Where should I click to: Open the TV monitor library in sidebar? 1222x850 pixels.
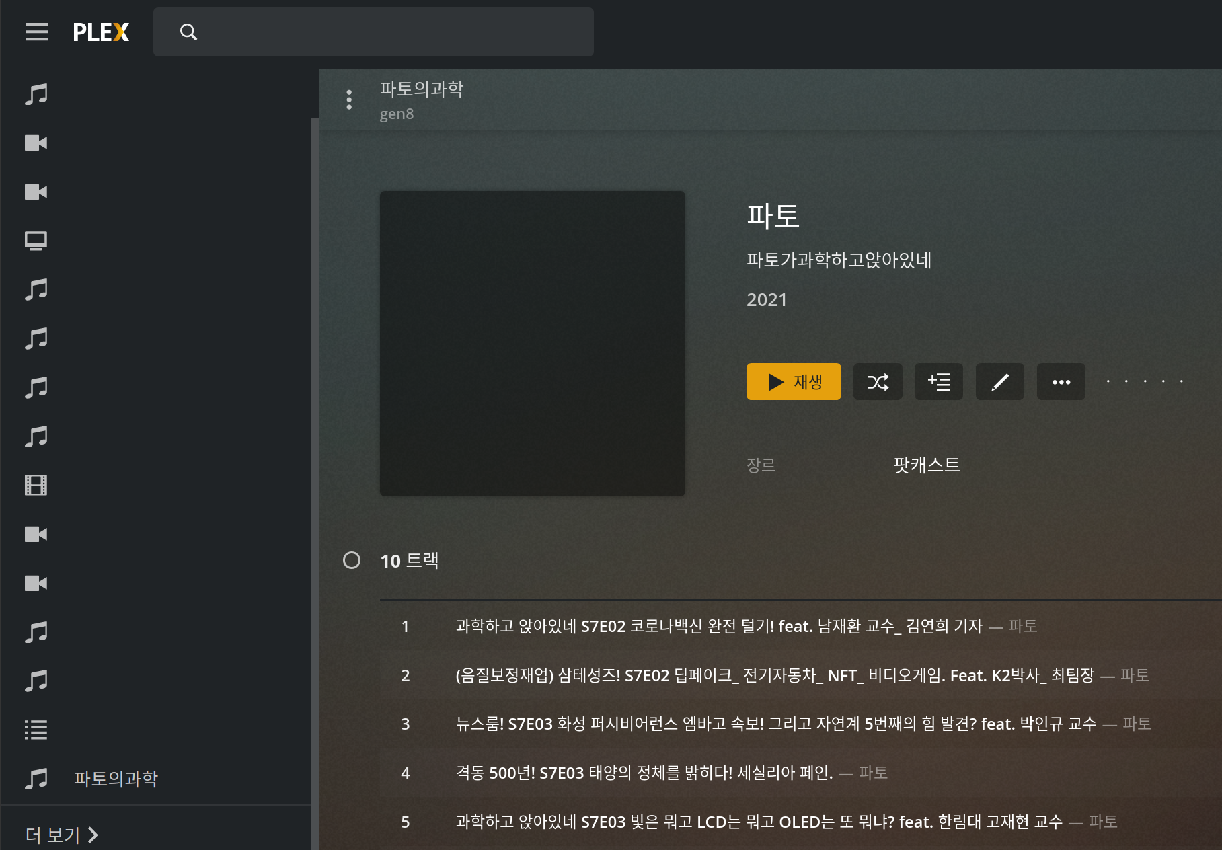[x=36, y=241]
